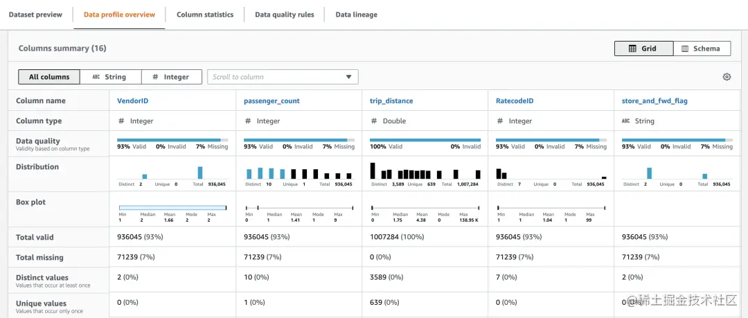Go to Data quality rules tab
The width and height of the screenshot is (748, 318).
tap(285, 15)
